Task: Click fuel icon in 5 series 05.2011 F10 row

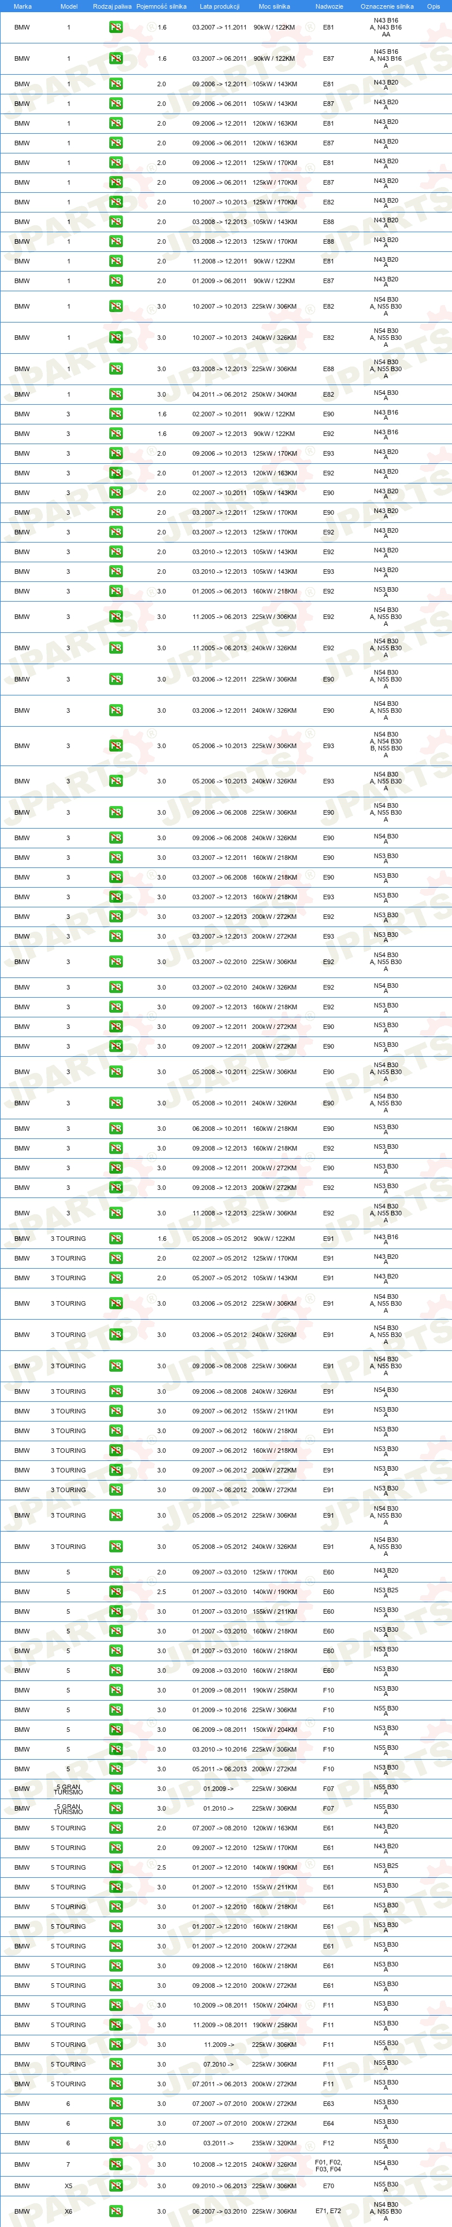Action: pyautogui.click(x=116, y=1769)
